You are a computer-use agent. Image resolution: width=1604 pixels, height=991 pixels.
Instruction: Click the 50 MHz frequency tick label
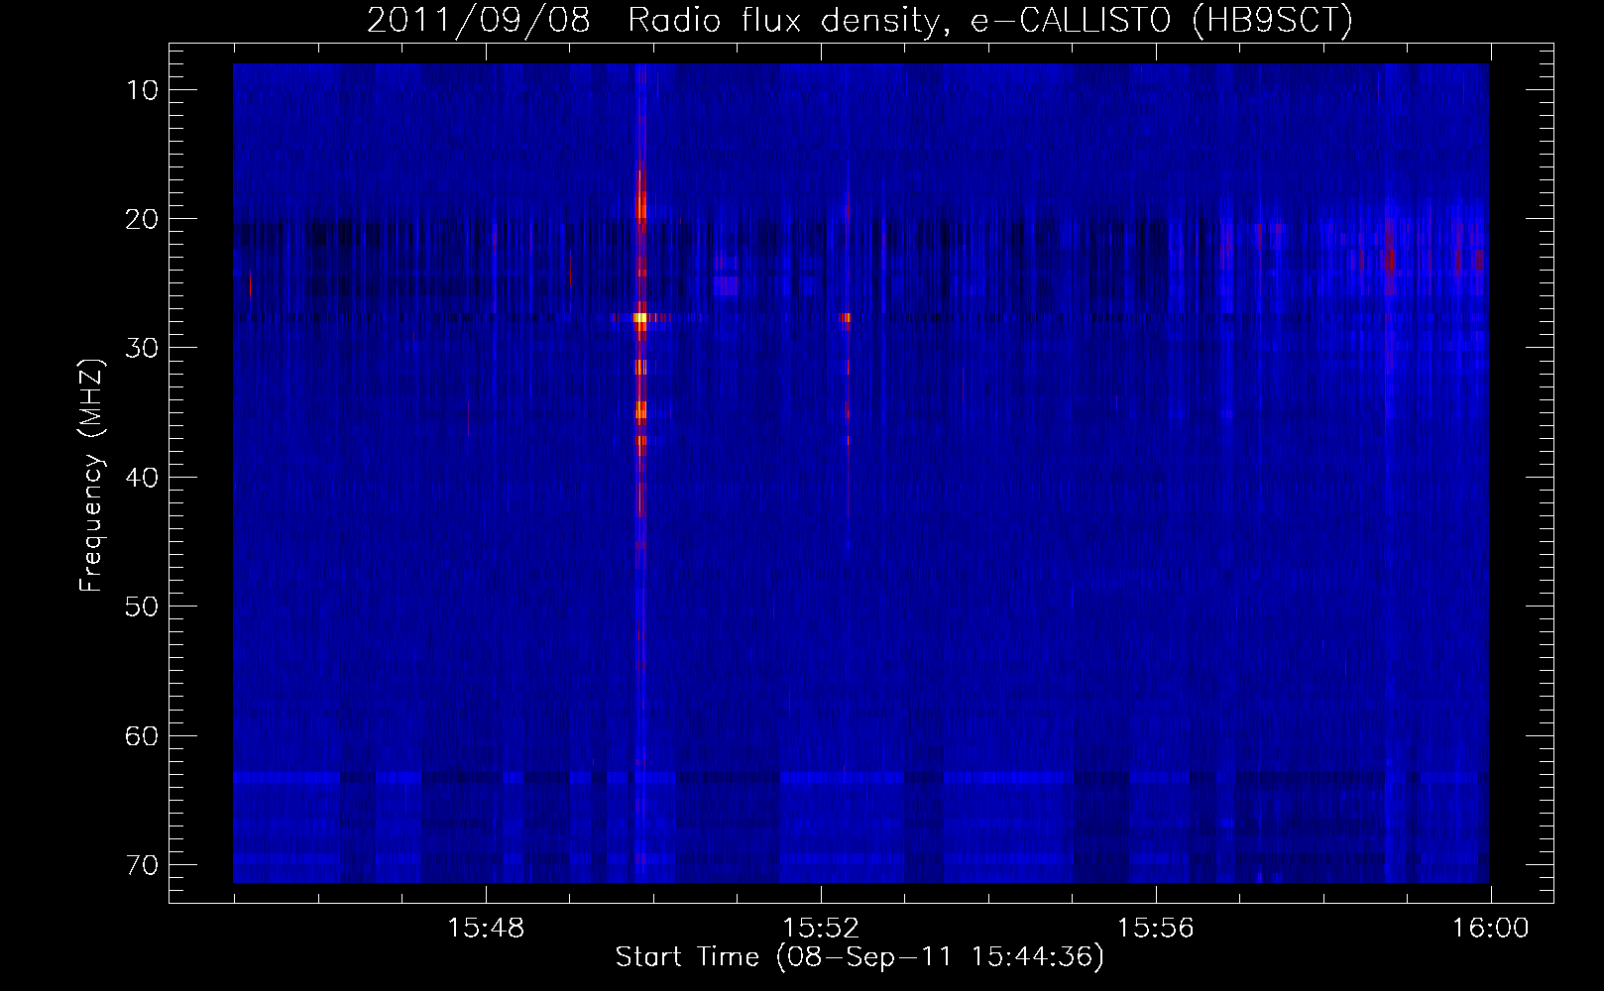coord(142,606)
